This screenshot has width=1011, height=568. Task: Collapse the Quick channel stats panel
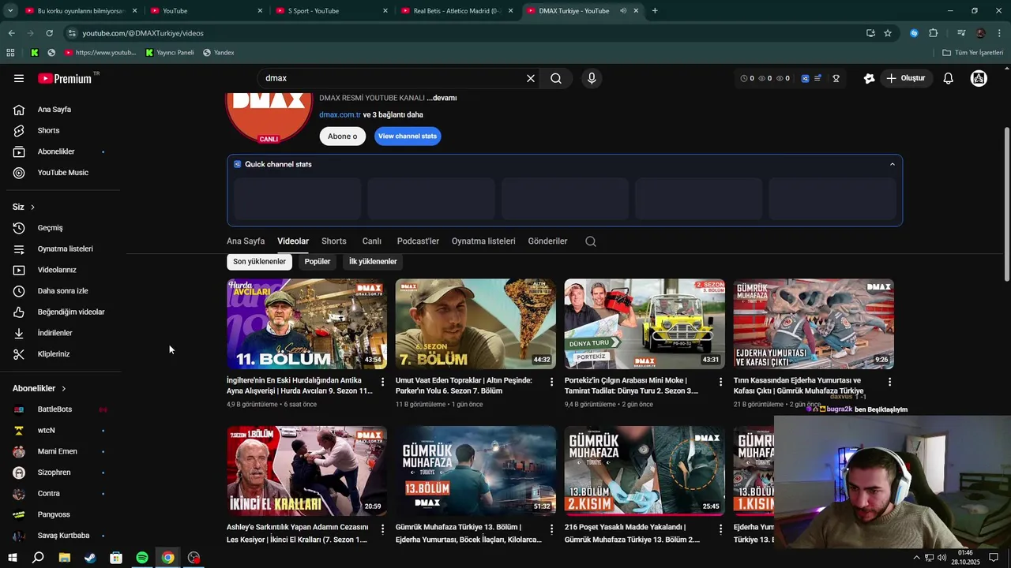coord(893,164)
